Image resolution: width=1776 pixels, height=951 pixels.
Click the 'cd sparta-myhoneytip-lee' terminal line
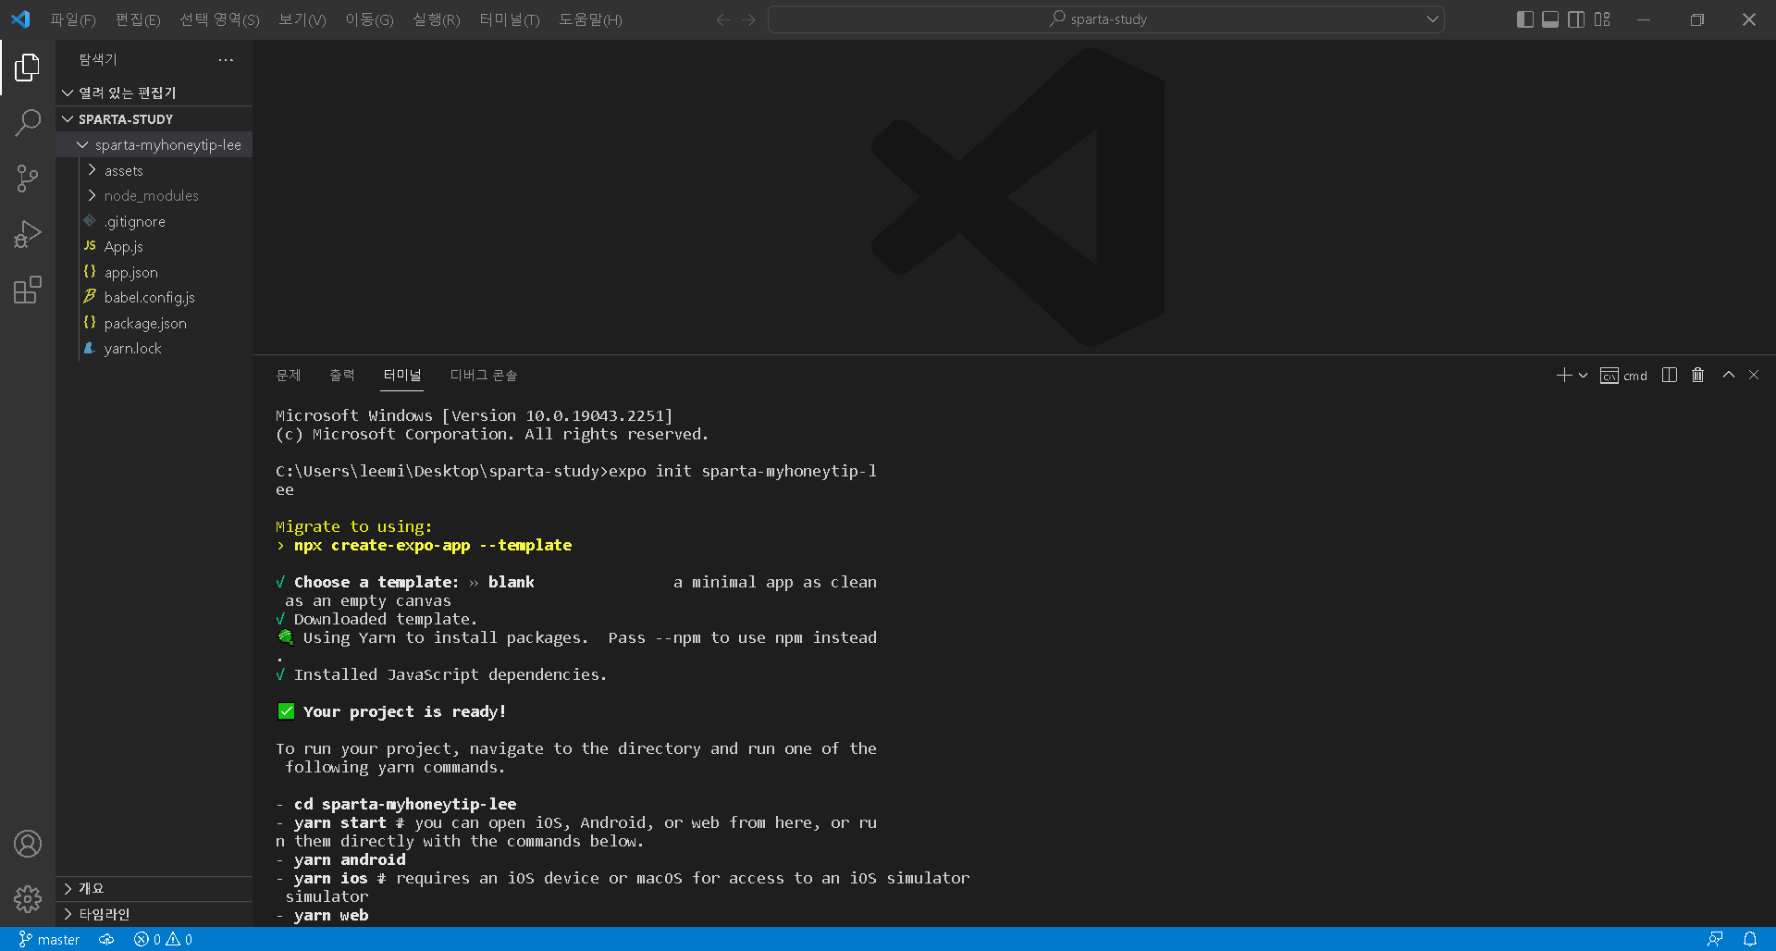(x=405, y=805)
